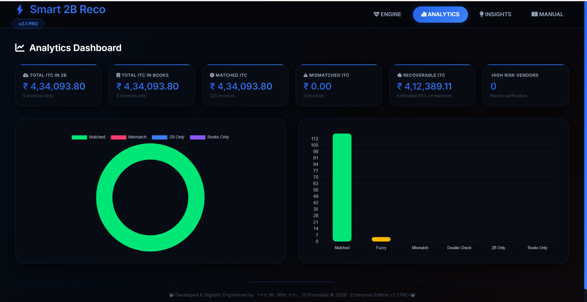Click the v2.1 PRO version badge
The image size is (587, 302).
point(28,24)
